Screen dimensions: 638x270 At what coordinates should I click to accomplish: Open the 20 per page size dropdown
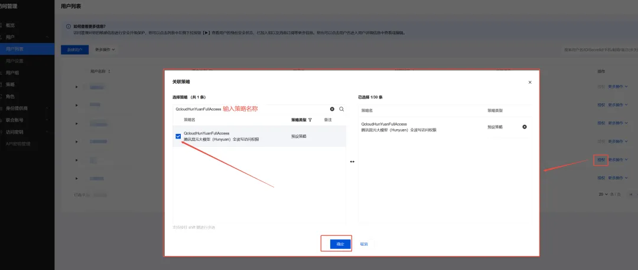pos(603,195)
